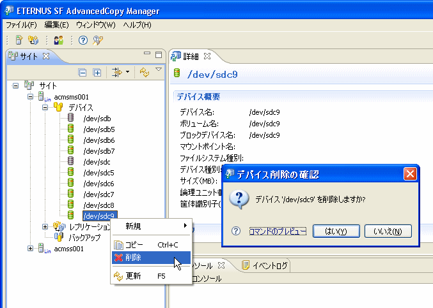The width and height of the screenshot is (433, 308).
Task: Choose 削除 in context menu
Action: [151, 258]
